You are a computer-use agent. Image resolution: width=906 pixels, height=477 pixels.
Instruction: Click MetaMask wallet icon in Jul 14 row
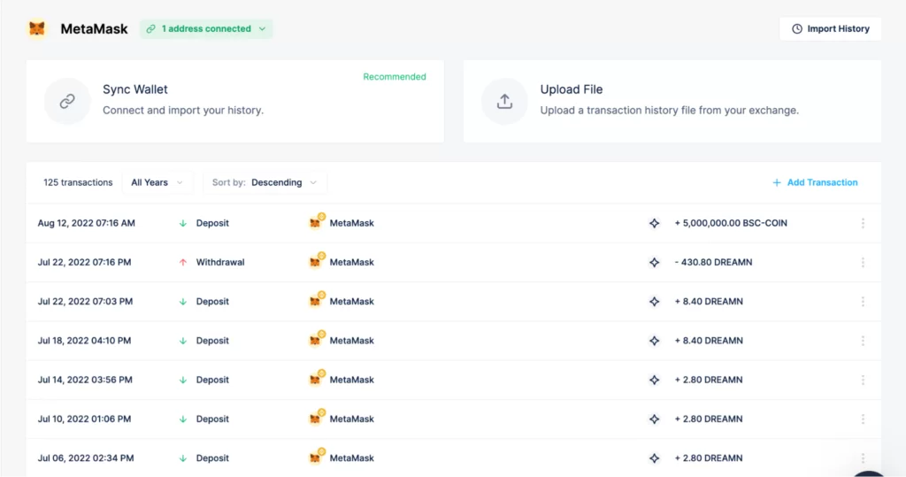point(317,378)
